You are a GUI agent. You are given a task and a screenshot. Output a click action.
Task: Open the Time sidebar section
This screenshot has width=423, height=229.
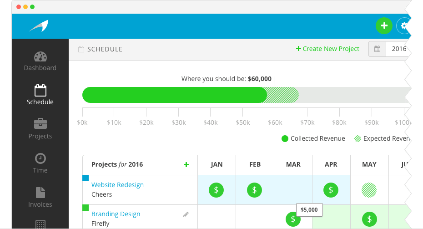coord(40,163)
